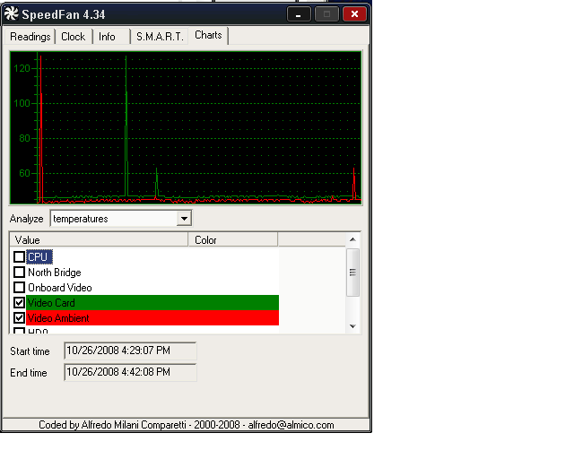Enable the Onboard Video checkbox
This screenshot has height=459, width=574.
[x=19, y=288]
